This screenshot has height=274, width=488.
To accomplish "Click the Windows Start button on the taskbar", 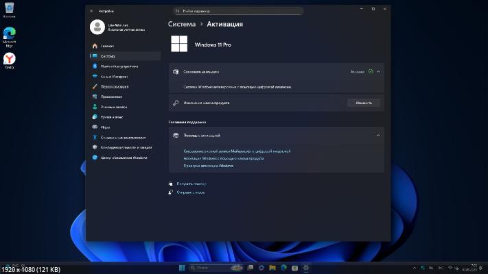I will [182, 267].
